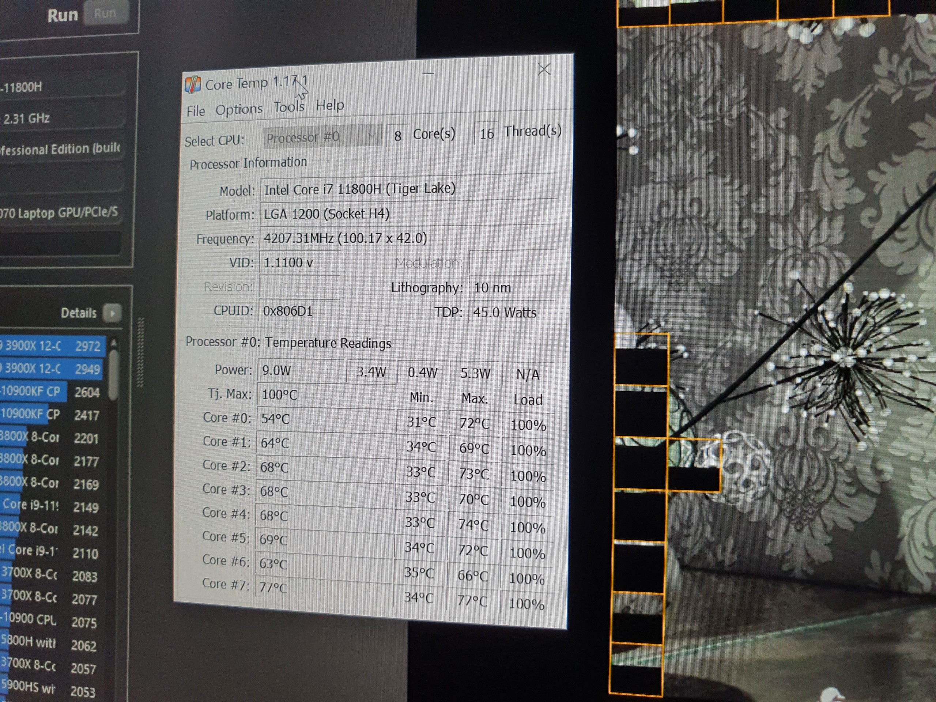Select the 5900HS result scoring 2053
Screen dimensions: 936x702
(x=49, y=690)
